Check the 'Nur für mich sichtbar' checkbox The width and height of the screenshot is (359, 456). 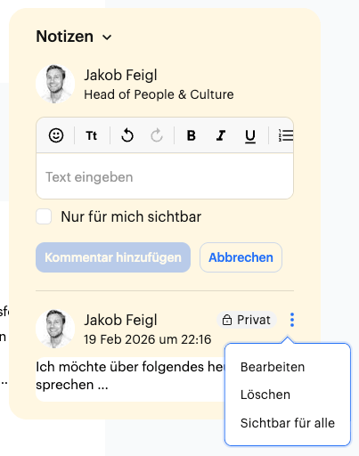click(44, 216)
